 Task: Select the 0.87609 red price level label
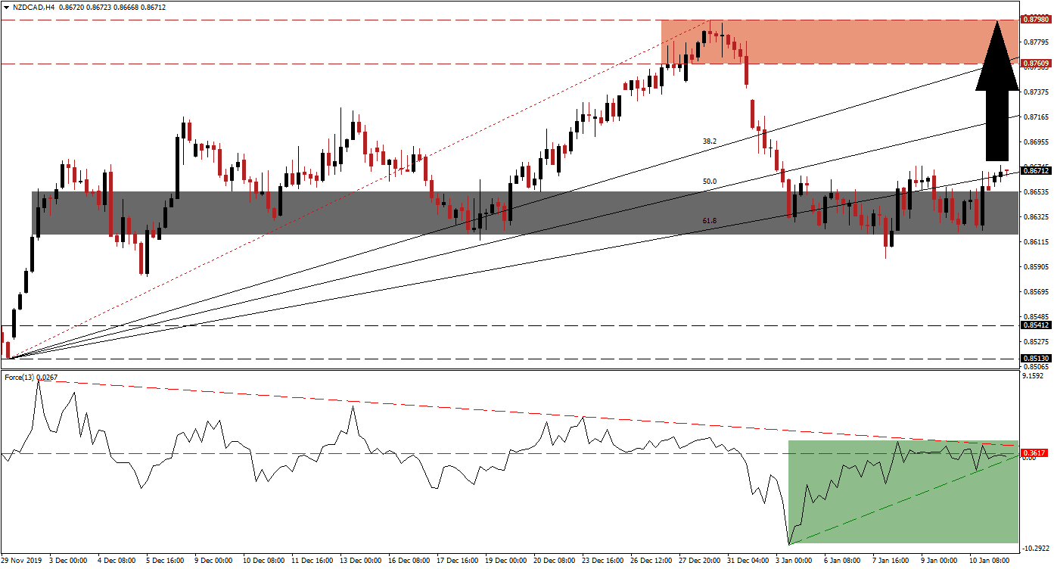(1034, 64)
